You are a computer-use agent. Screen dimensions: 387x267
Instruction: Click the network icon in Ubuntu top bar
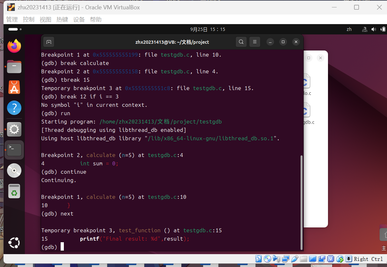coord(365,29)
